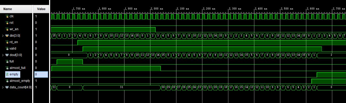Click the din[3:0] bus icon
The image size is (346, 103).
coord(7,36)
